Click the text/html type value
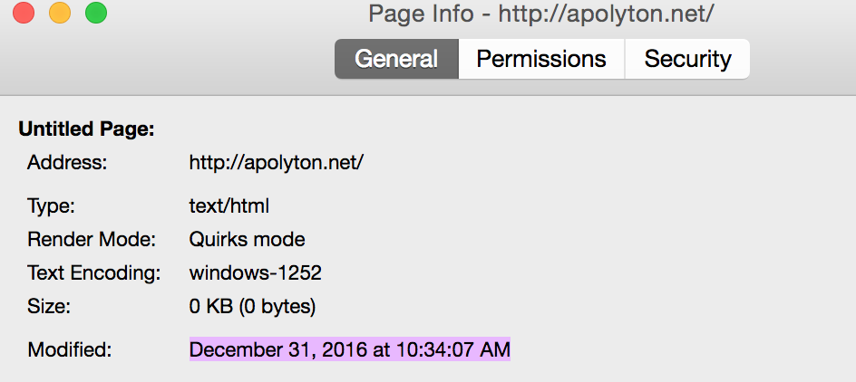This screenshot has width=856, height=382. (x=229, y=206)
